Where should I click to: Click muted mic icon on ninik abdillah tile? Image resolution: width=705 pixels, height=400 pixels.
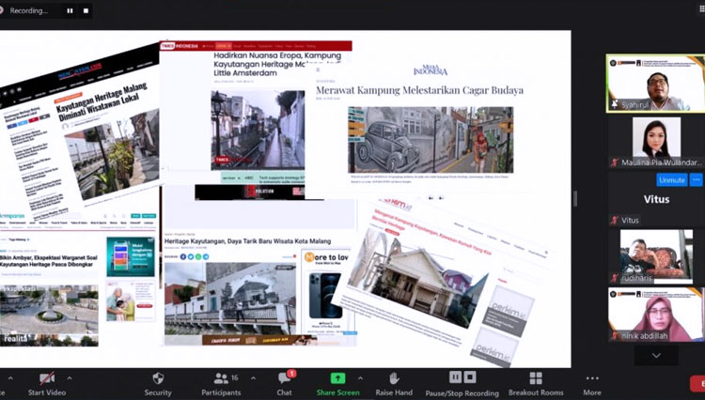pos(615,336)
